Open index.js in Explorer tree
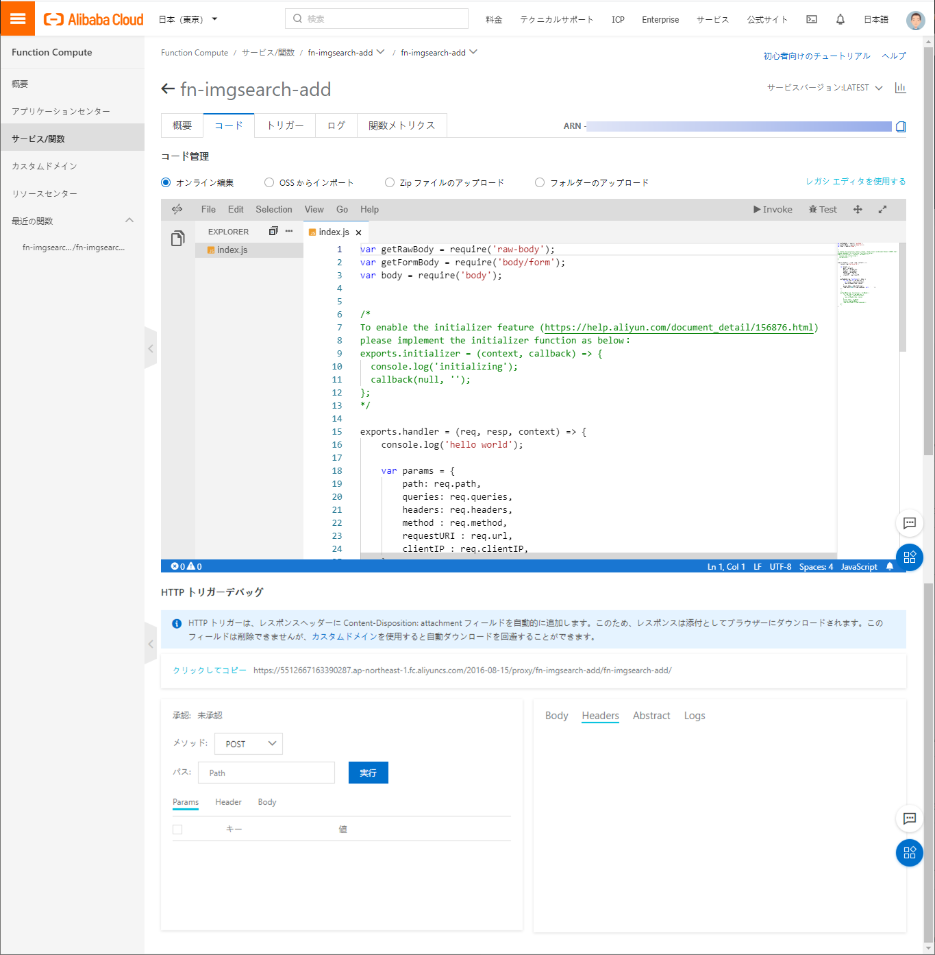This screenshot has width=935, height=955. pyautogui.click(x=249, y=250)
